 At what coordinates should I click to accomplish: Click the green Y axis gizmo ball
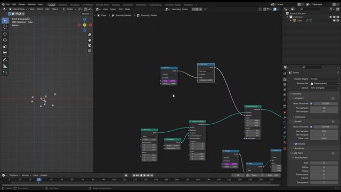coord(85,25)
